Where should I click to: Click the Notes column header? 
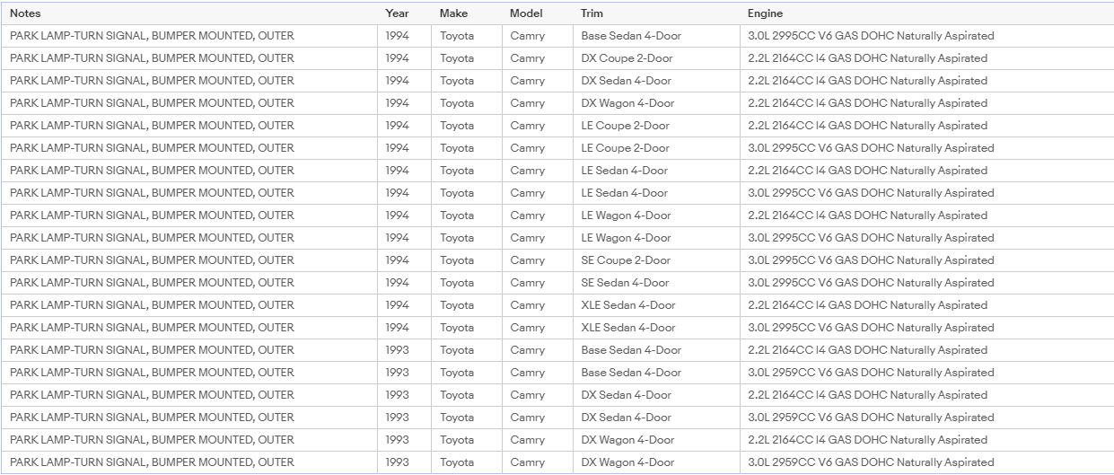pyautogui.click(x=189, y=13)
